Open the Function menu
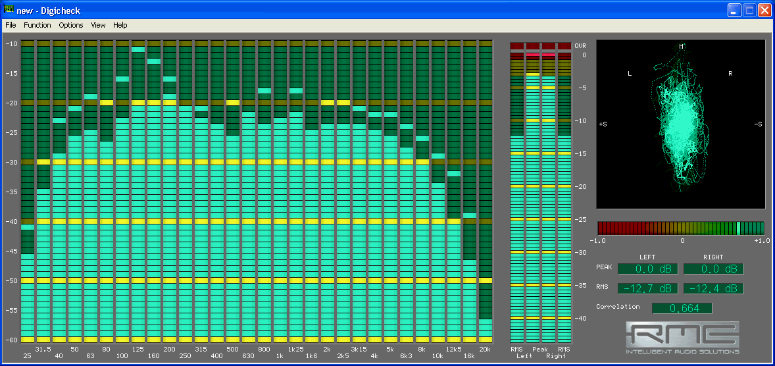This screenshot has height=366, width=775. pos(37,25)
